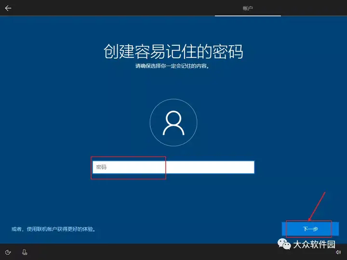This screenshot has width=347, height=260.
Task: Adjust volume via the speaker icon
Action: (338, 252)
